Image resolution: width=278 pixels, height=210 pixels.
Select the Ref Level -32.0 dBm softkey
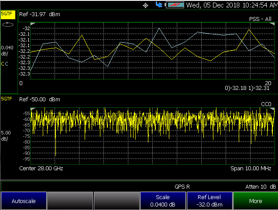point(209,201)
